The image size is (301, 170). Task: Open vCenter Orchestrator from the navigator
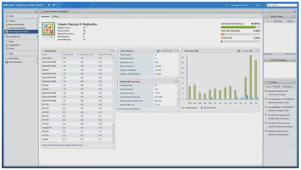coord(21,28)
